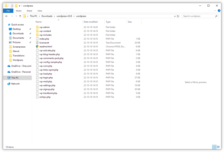Open the Home ribbon tab
The height and width of the screenshot is (152, 224).
[x=18, y=11]
